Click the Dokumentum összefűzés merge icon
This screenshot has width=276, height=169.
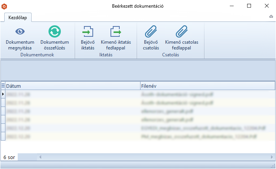pos(55,31)
